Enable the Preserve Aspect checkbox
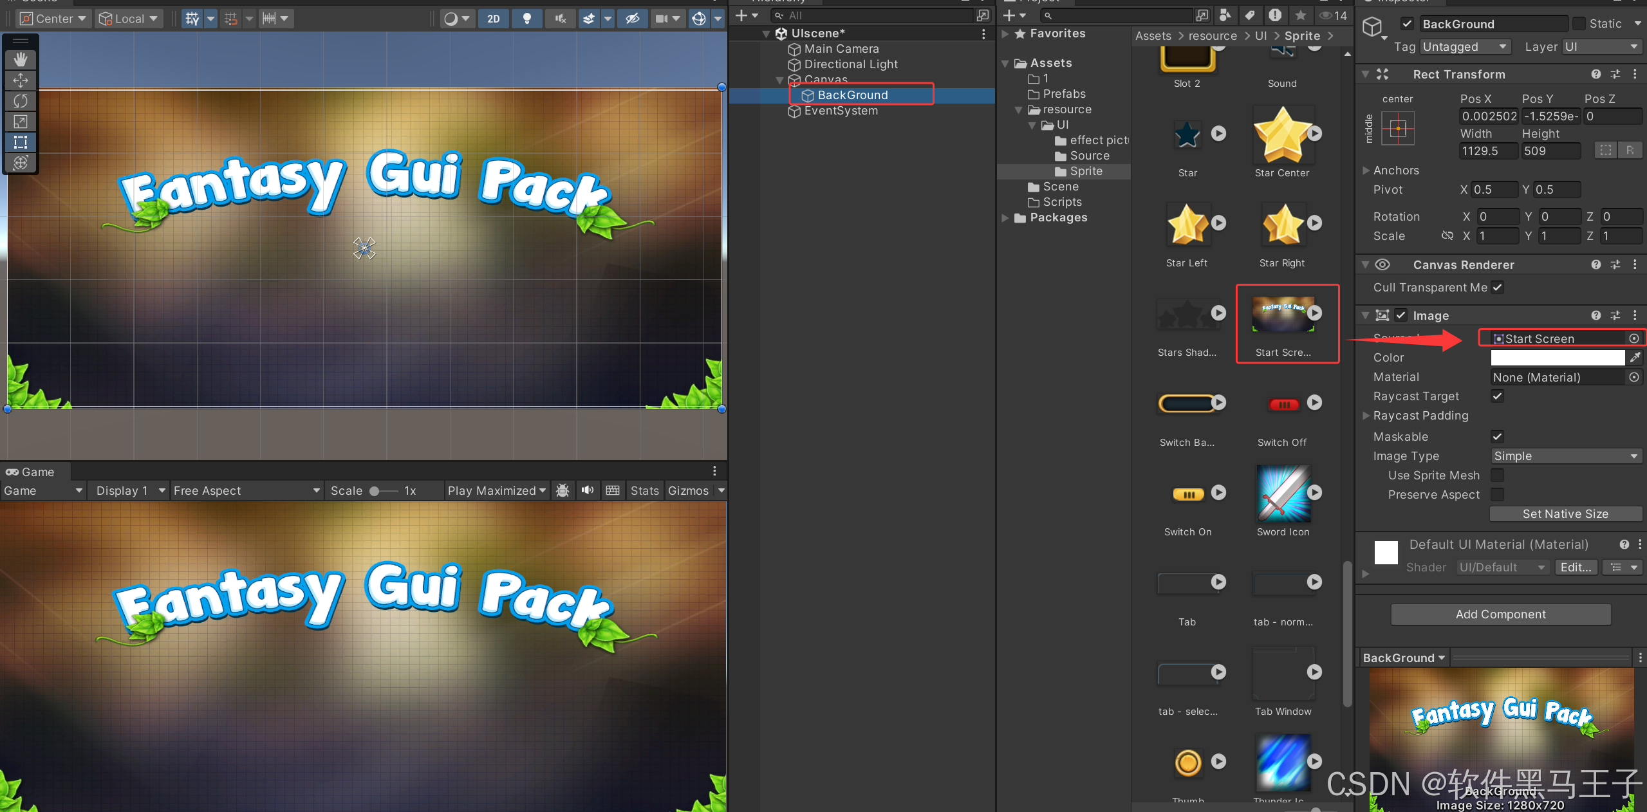1647x812 pixels. (1498, 495)
